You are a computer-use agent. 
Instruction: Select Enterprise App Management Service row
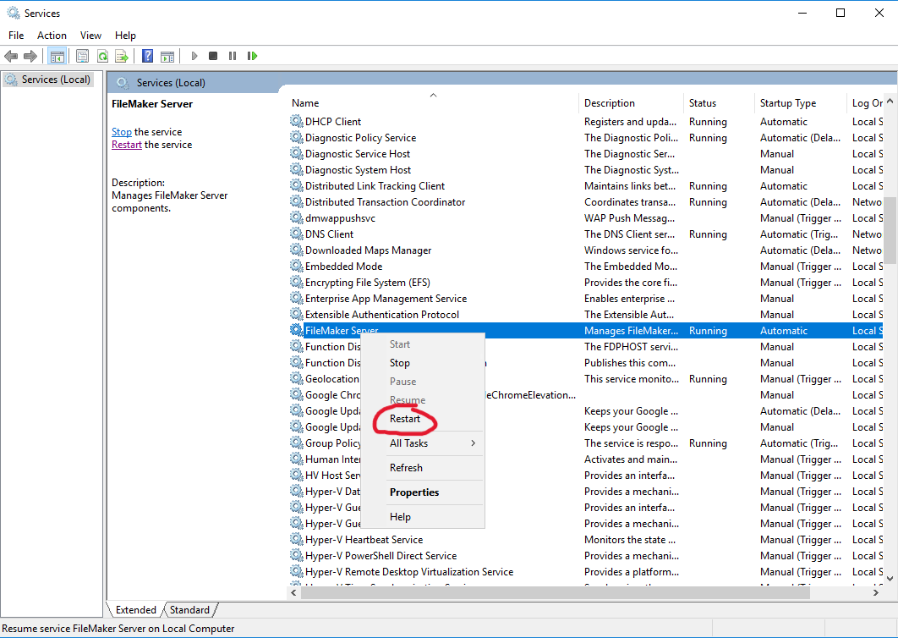[586, 298]
